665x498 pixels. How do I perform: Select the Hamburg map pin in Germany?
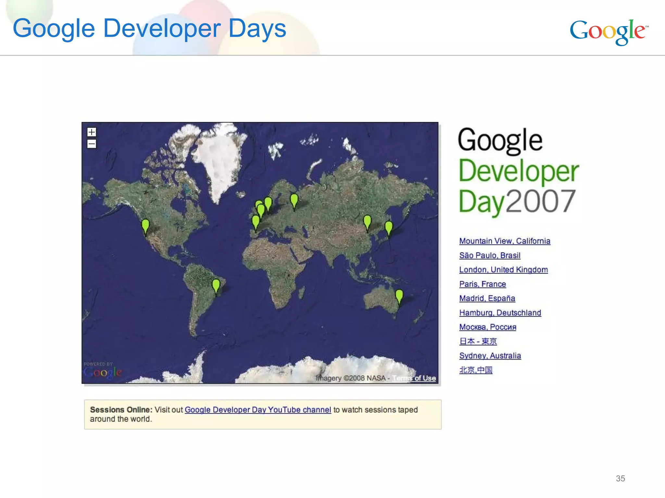pyautogui.click(x=268, y=204)
